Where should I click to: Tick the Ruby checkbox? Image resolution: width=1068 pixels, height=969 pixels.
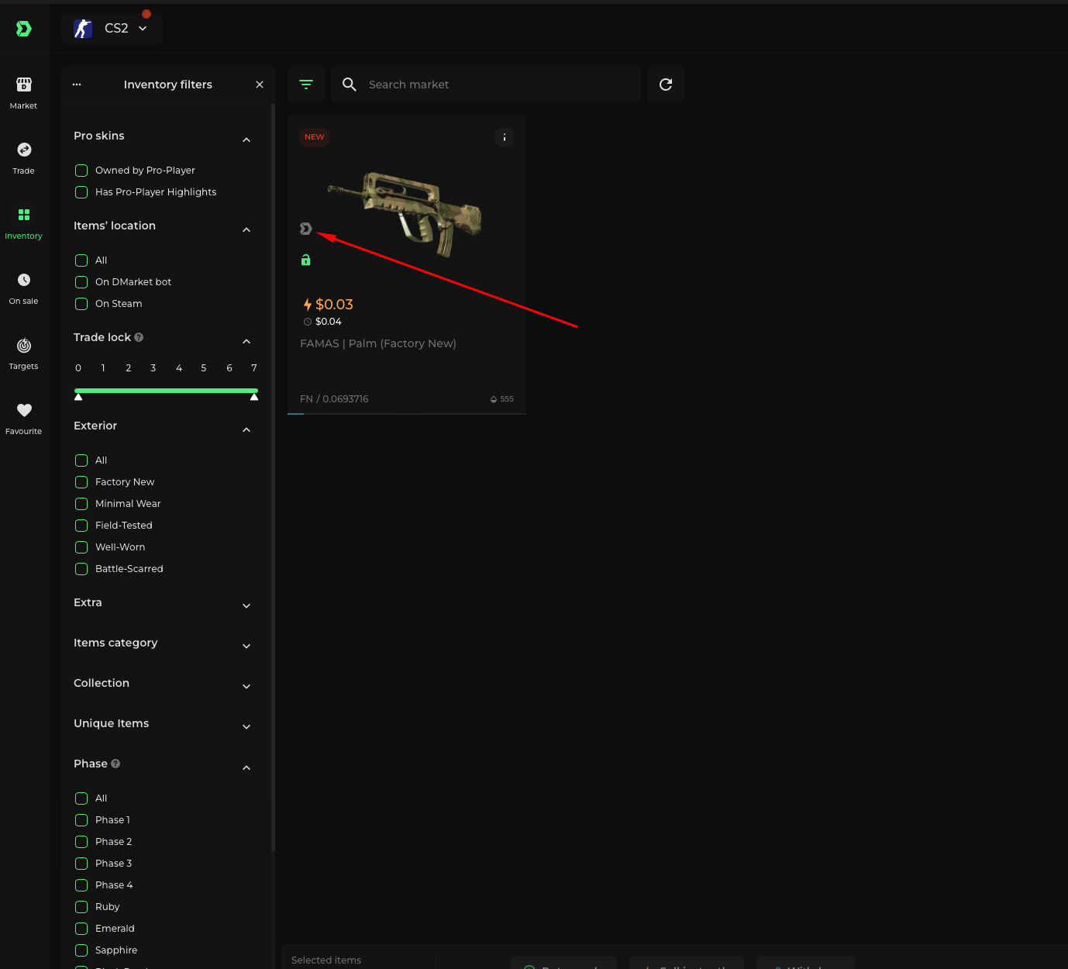point(81,907)
